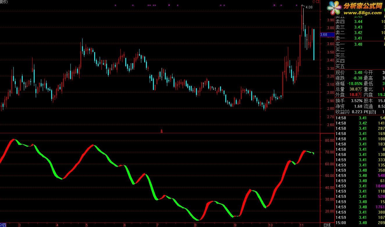Click the 买五 bid row label
This screenshot has height=227, width=385.
340,66
